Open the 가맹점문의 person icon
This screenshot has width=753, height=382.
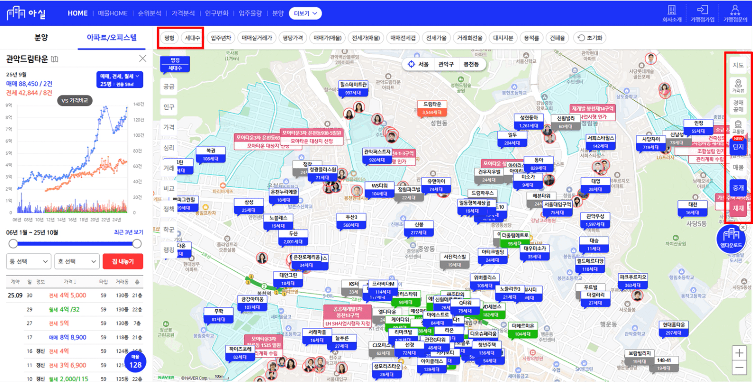pos(735,10)
